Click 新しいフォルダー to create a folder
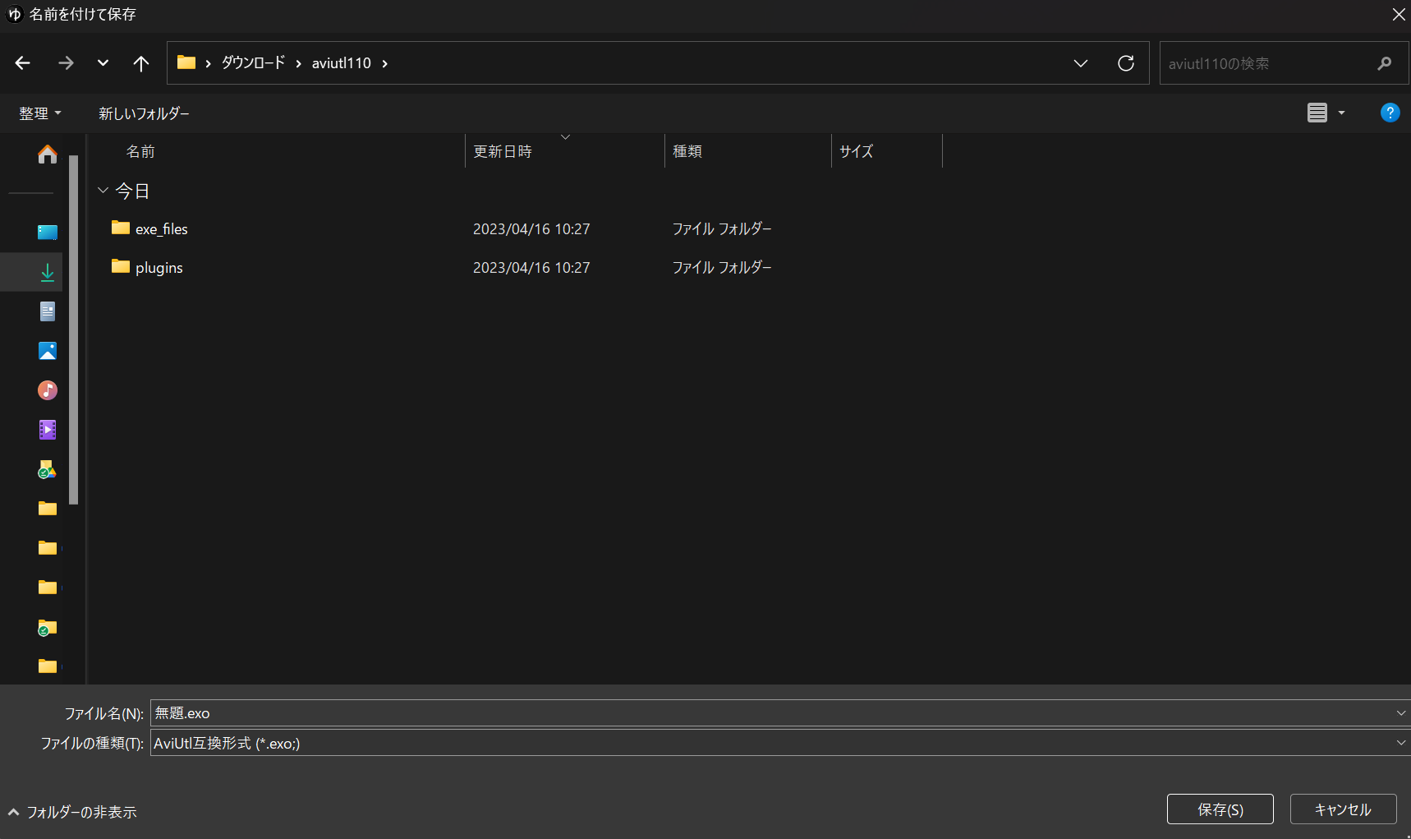Image resolution: width=1411 pixels, height=839 pixels. tap(144, 113)
